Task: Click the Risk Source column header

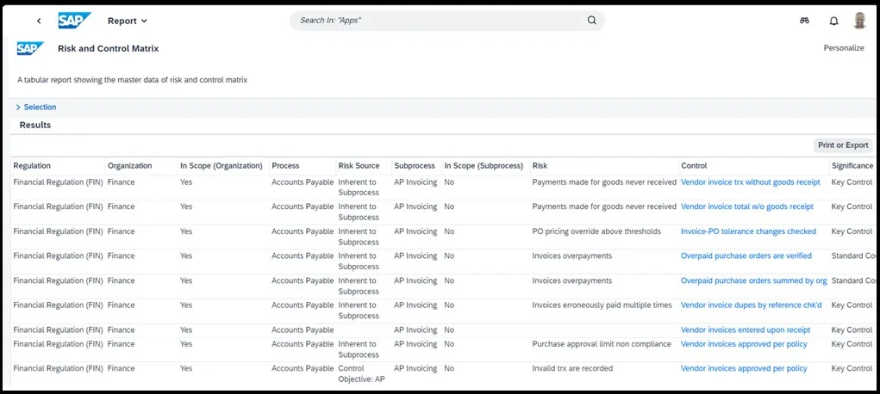Action: (x=360, y=166)
